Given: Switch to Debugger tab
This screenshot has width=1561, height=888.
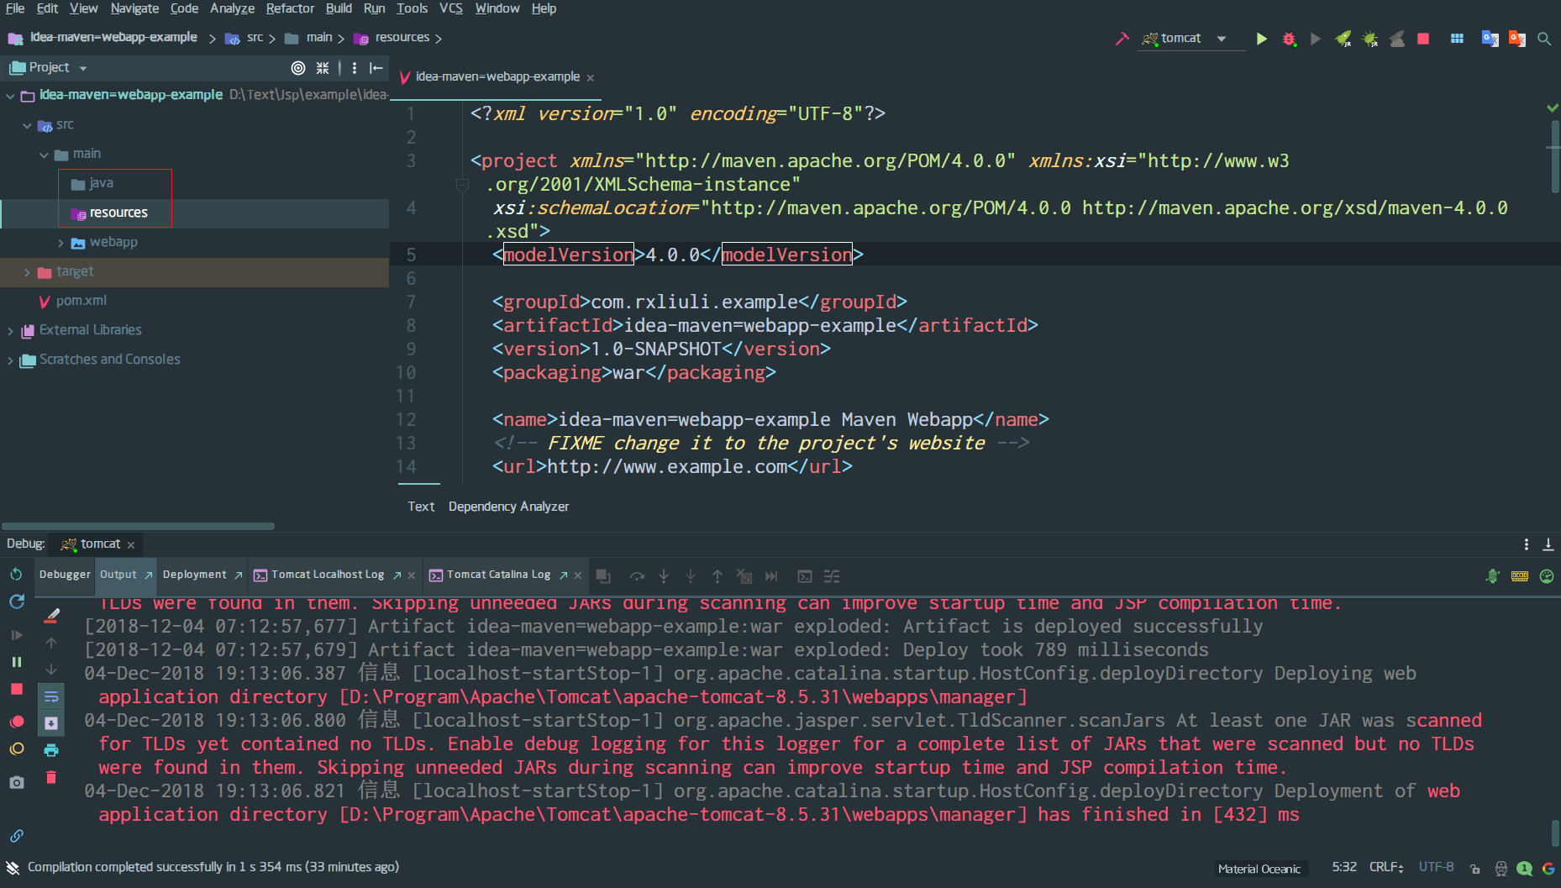Looking at the screenshot, I should 65,575.
